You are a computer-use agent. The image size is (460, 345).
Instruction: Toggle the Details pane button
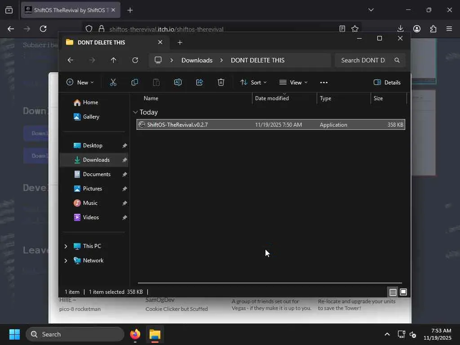(x=387, y=83)
